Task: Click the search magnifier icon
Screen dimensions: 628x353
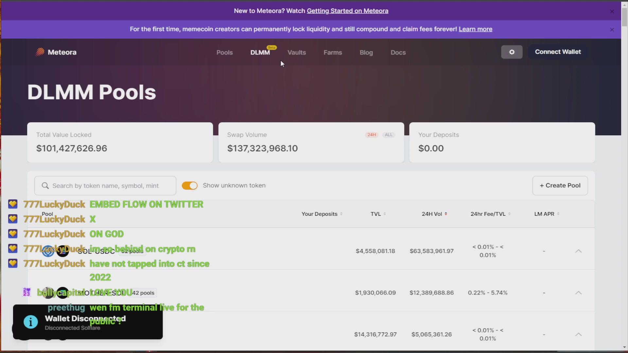Action: 45,186
